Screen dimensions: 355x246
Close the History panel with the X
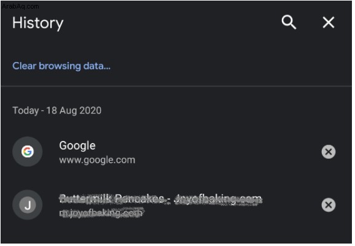pos(329,22)
